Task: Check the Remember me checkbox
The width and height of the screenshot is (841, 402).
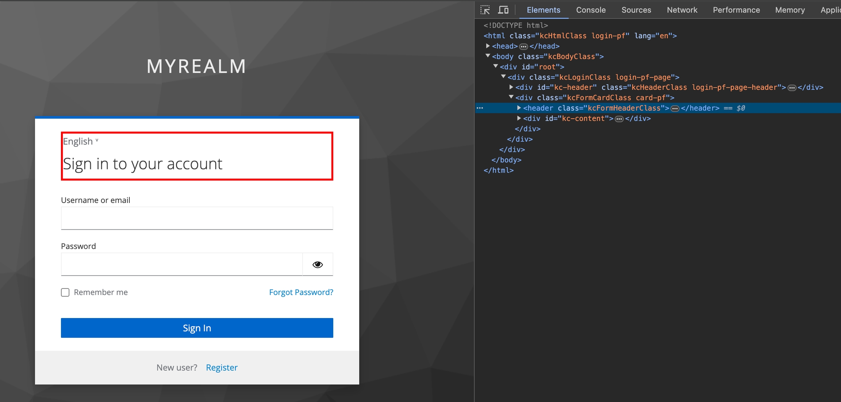Action: [65, 292]
